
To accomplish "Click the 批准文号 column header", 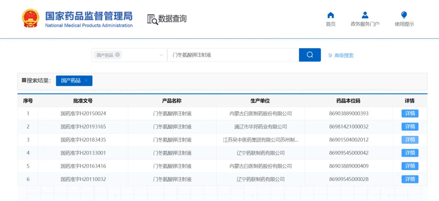I will click(83, 100).
